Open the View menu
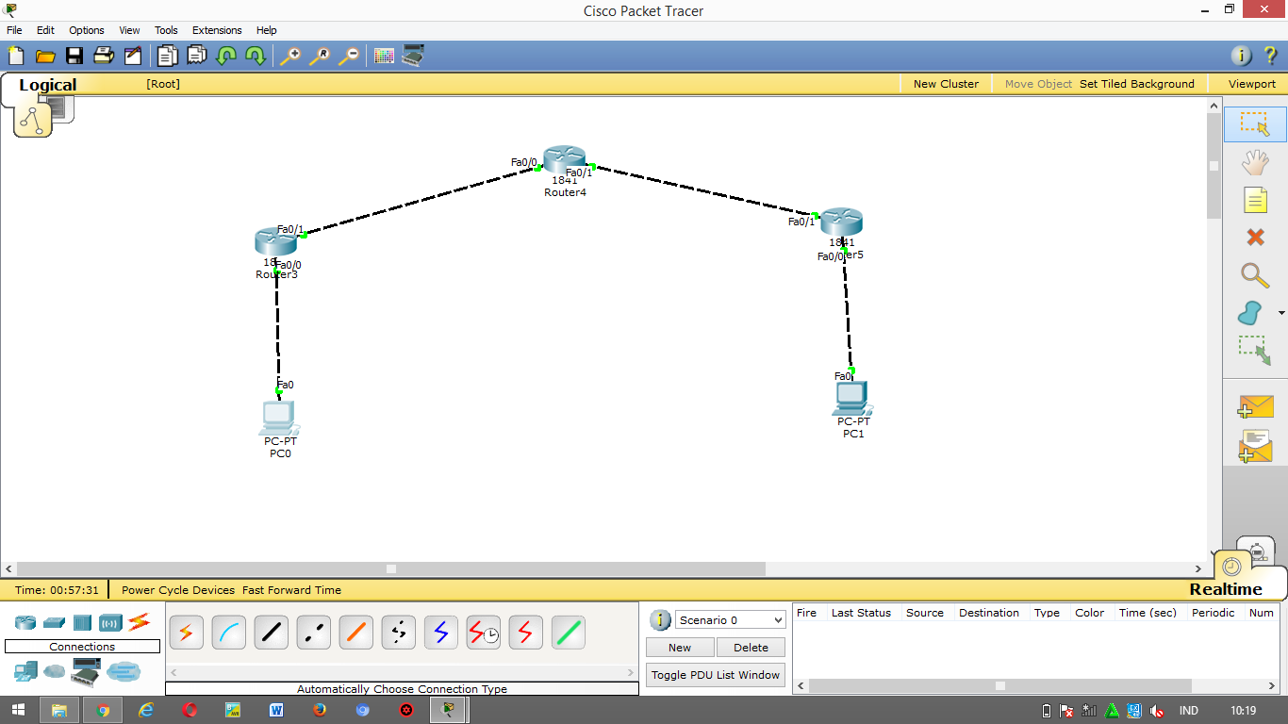1288x724 pixels. coord(129,30)
